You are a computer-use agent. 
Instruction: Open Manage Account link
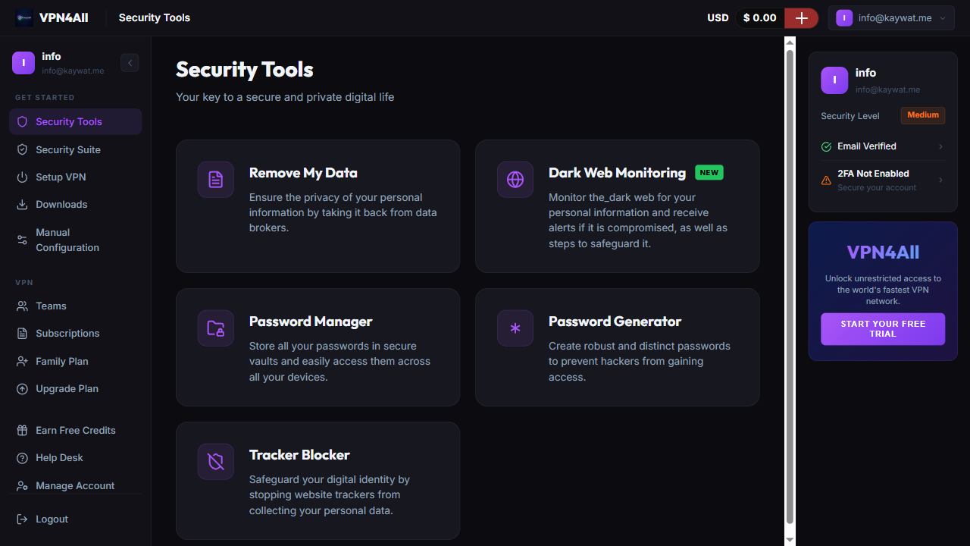click(x=76, y=485)
